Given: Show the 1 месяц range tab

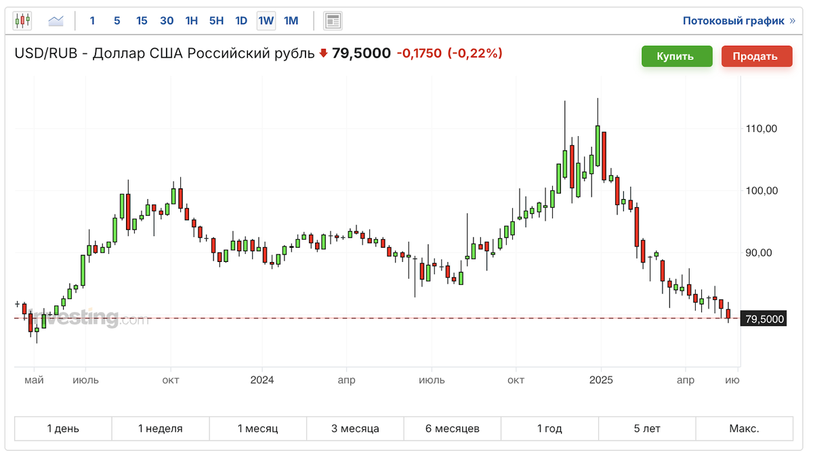Looking at the screenshot, I should [258, 429].
